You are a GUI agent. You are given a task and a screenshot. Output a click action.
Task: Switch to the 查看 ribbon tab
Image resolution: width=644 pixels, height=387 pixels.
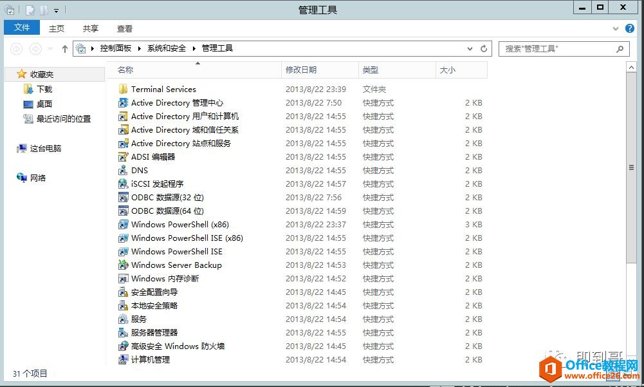(125, 28)
